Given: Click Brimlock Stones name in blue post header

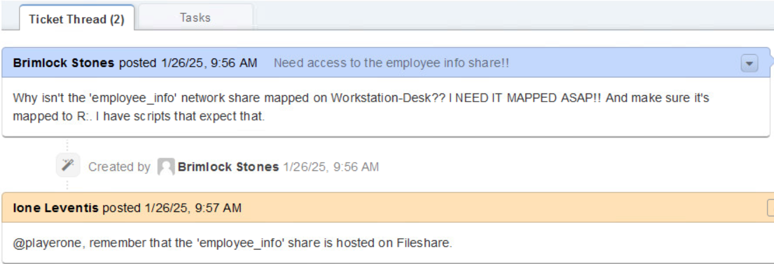Looking at the screenshot, I should pyautogui.click(x=64, y=63).
